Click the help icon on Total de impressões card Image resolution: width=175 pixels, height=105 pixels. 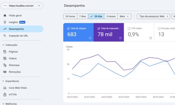(x=120, y=38)
